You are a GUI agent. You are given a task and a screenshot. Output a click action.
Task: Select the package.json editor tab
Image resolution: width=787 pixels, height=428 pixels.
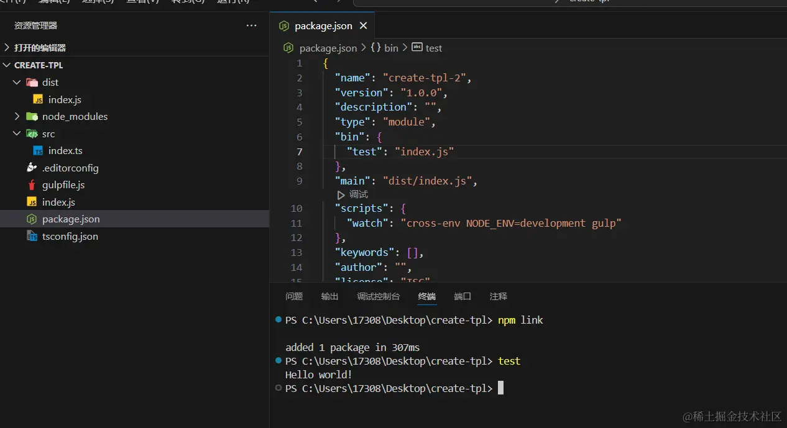point(322,25)
